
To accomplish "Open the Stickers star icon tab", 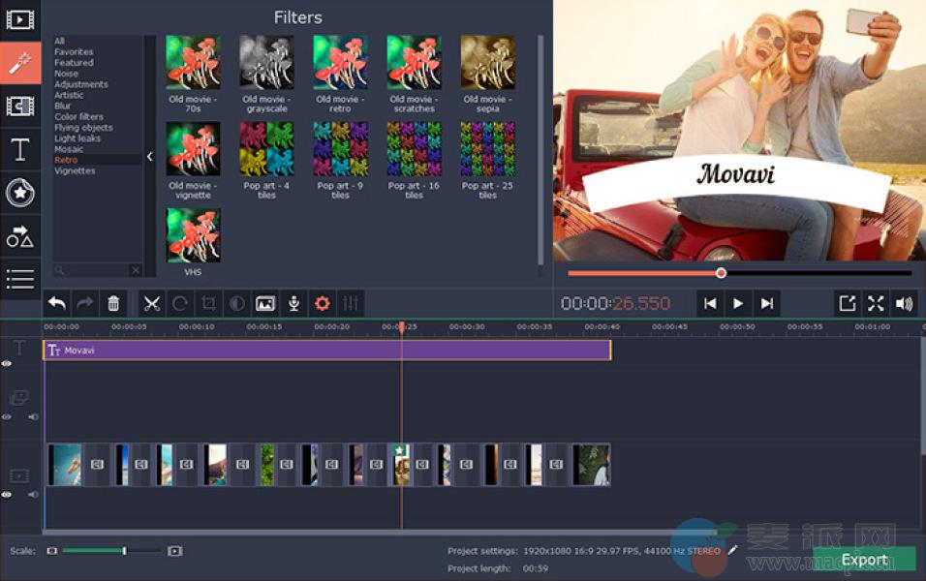I will [19, 193].
